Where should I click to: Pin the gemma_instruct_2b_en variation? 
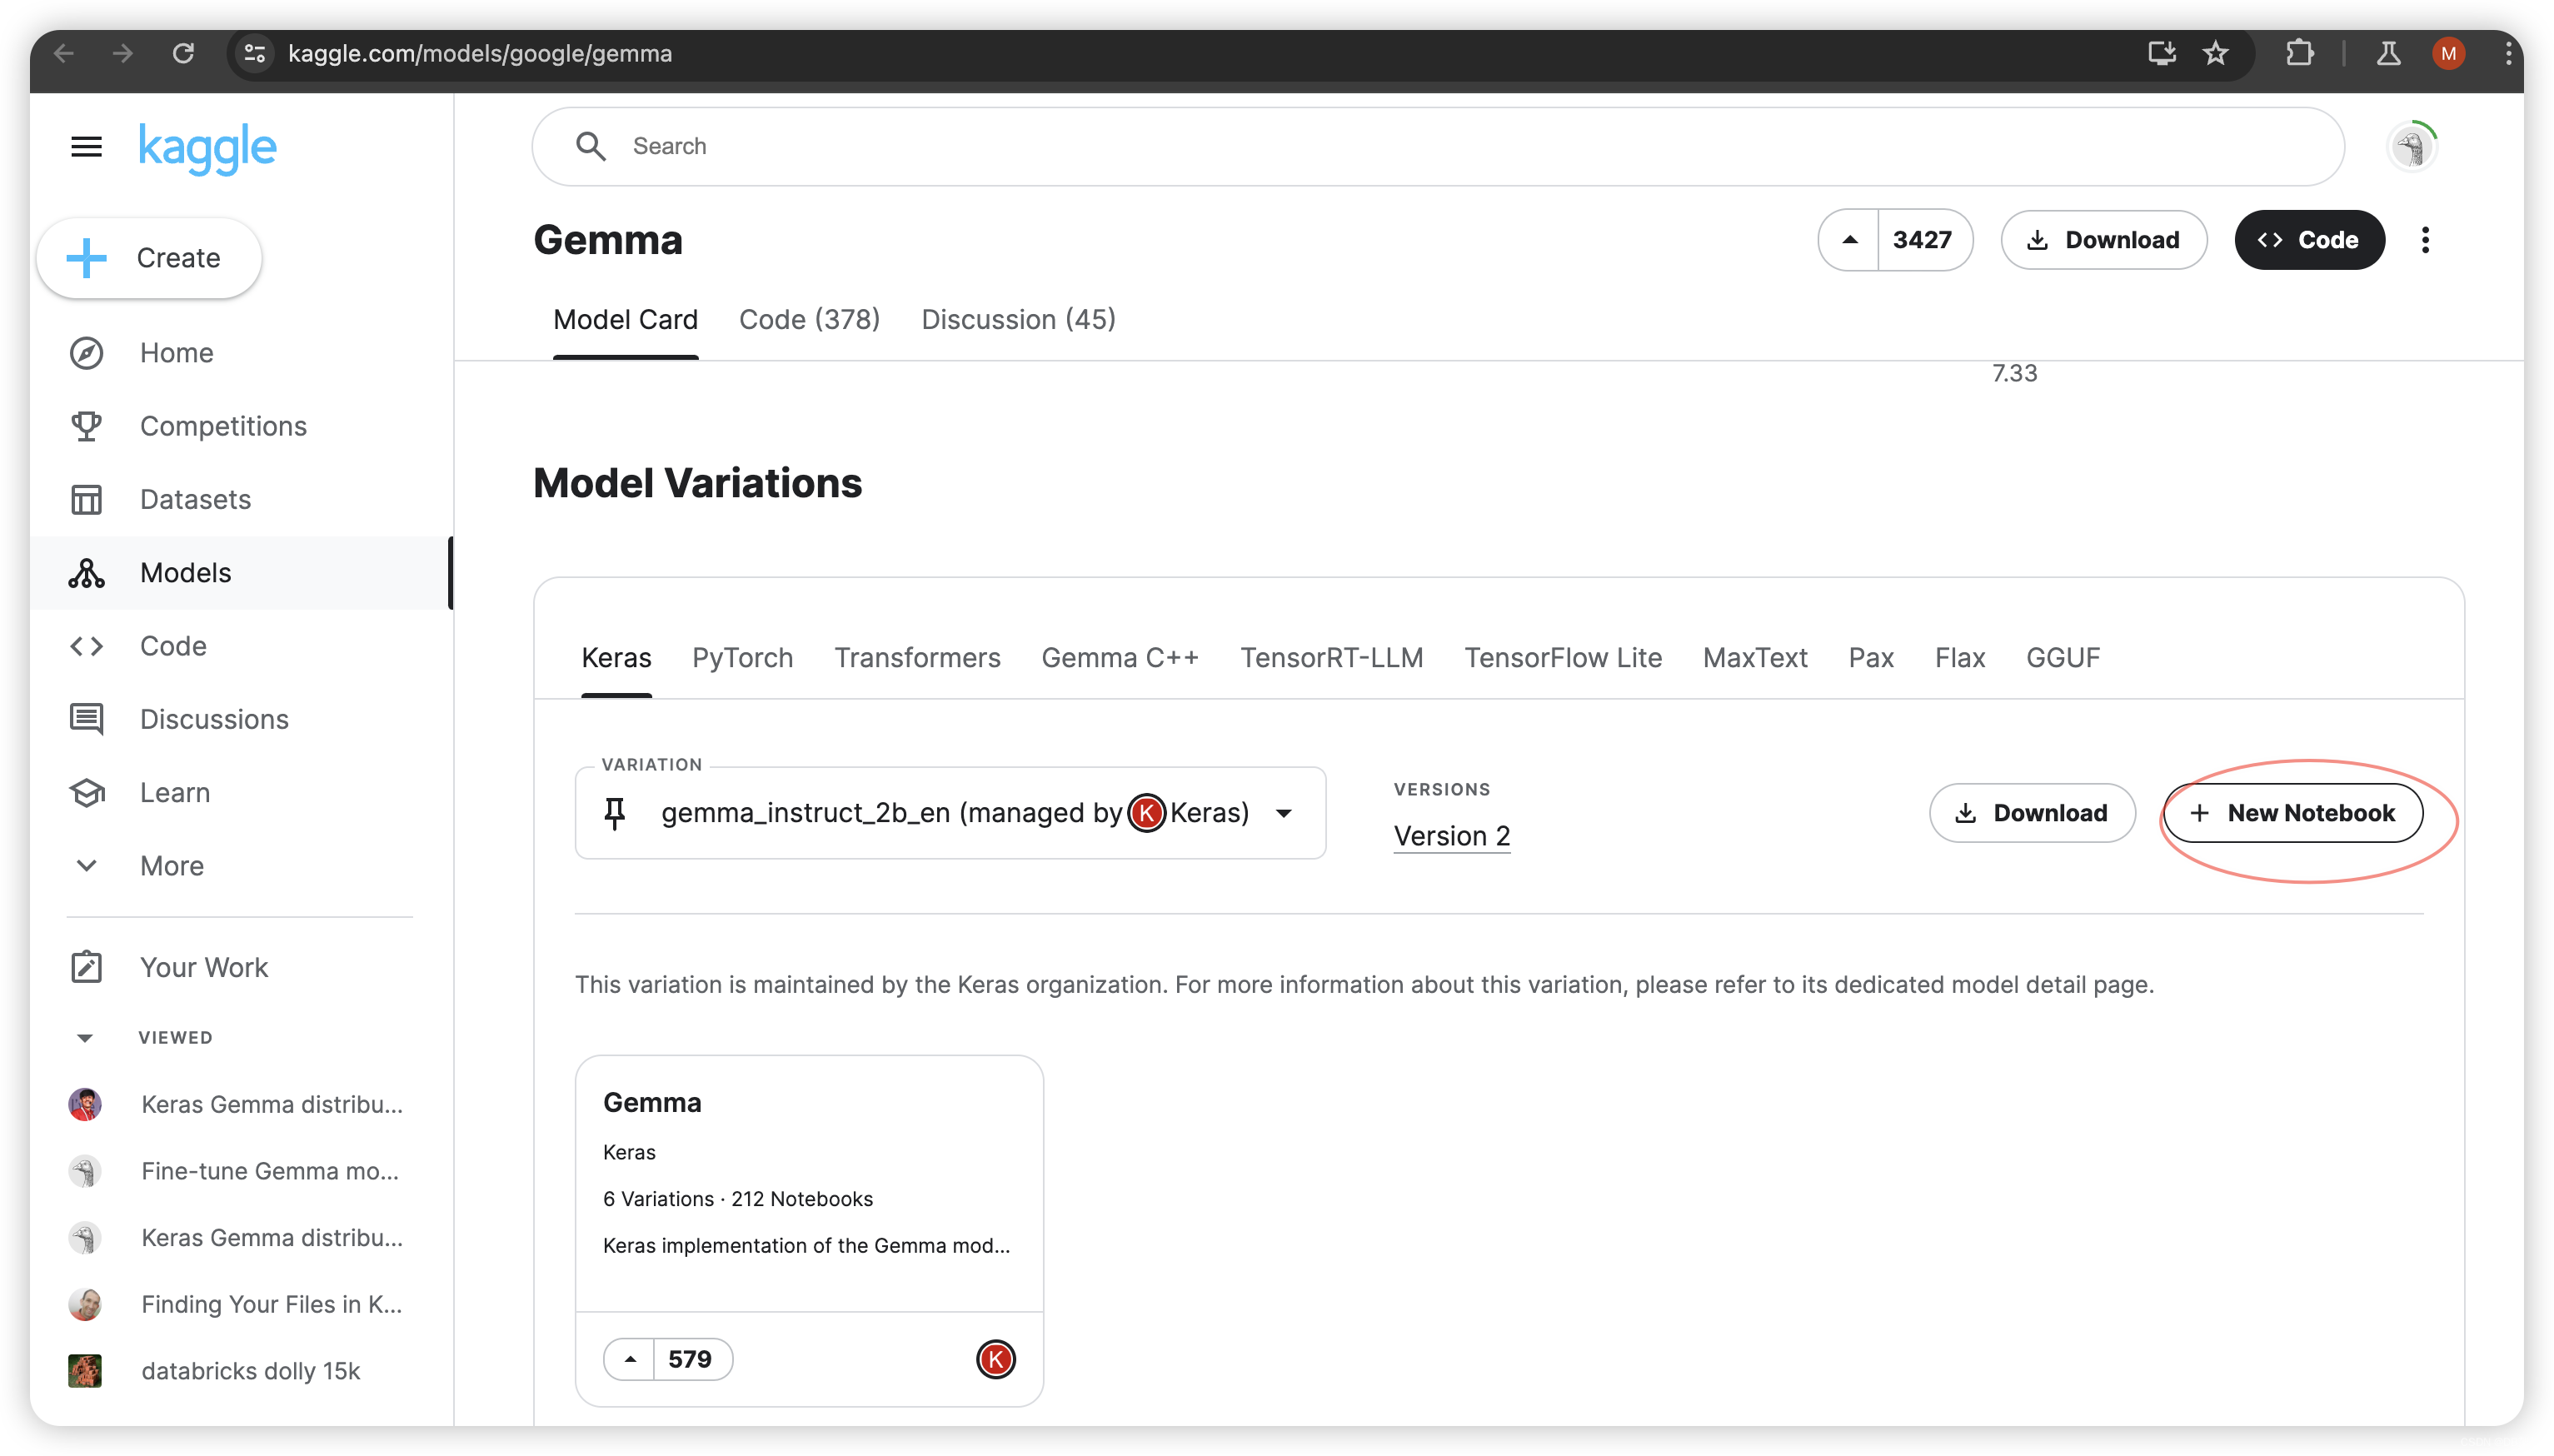[x=615, y=813]
